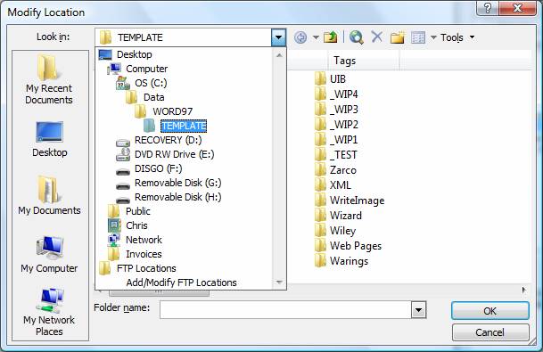Go up one folder level icon
Viewport: 543px width, 352px height.
point(331,37)
